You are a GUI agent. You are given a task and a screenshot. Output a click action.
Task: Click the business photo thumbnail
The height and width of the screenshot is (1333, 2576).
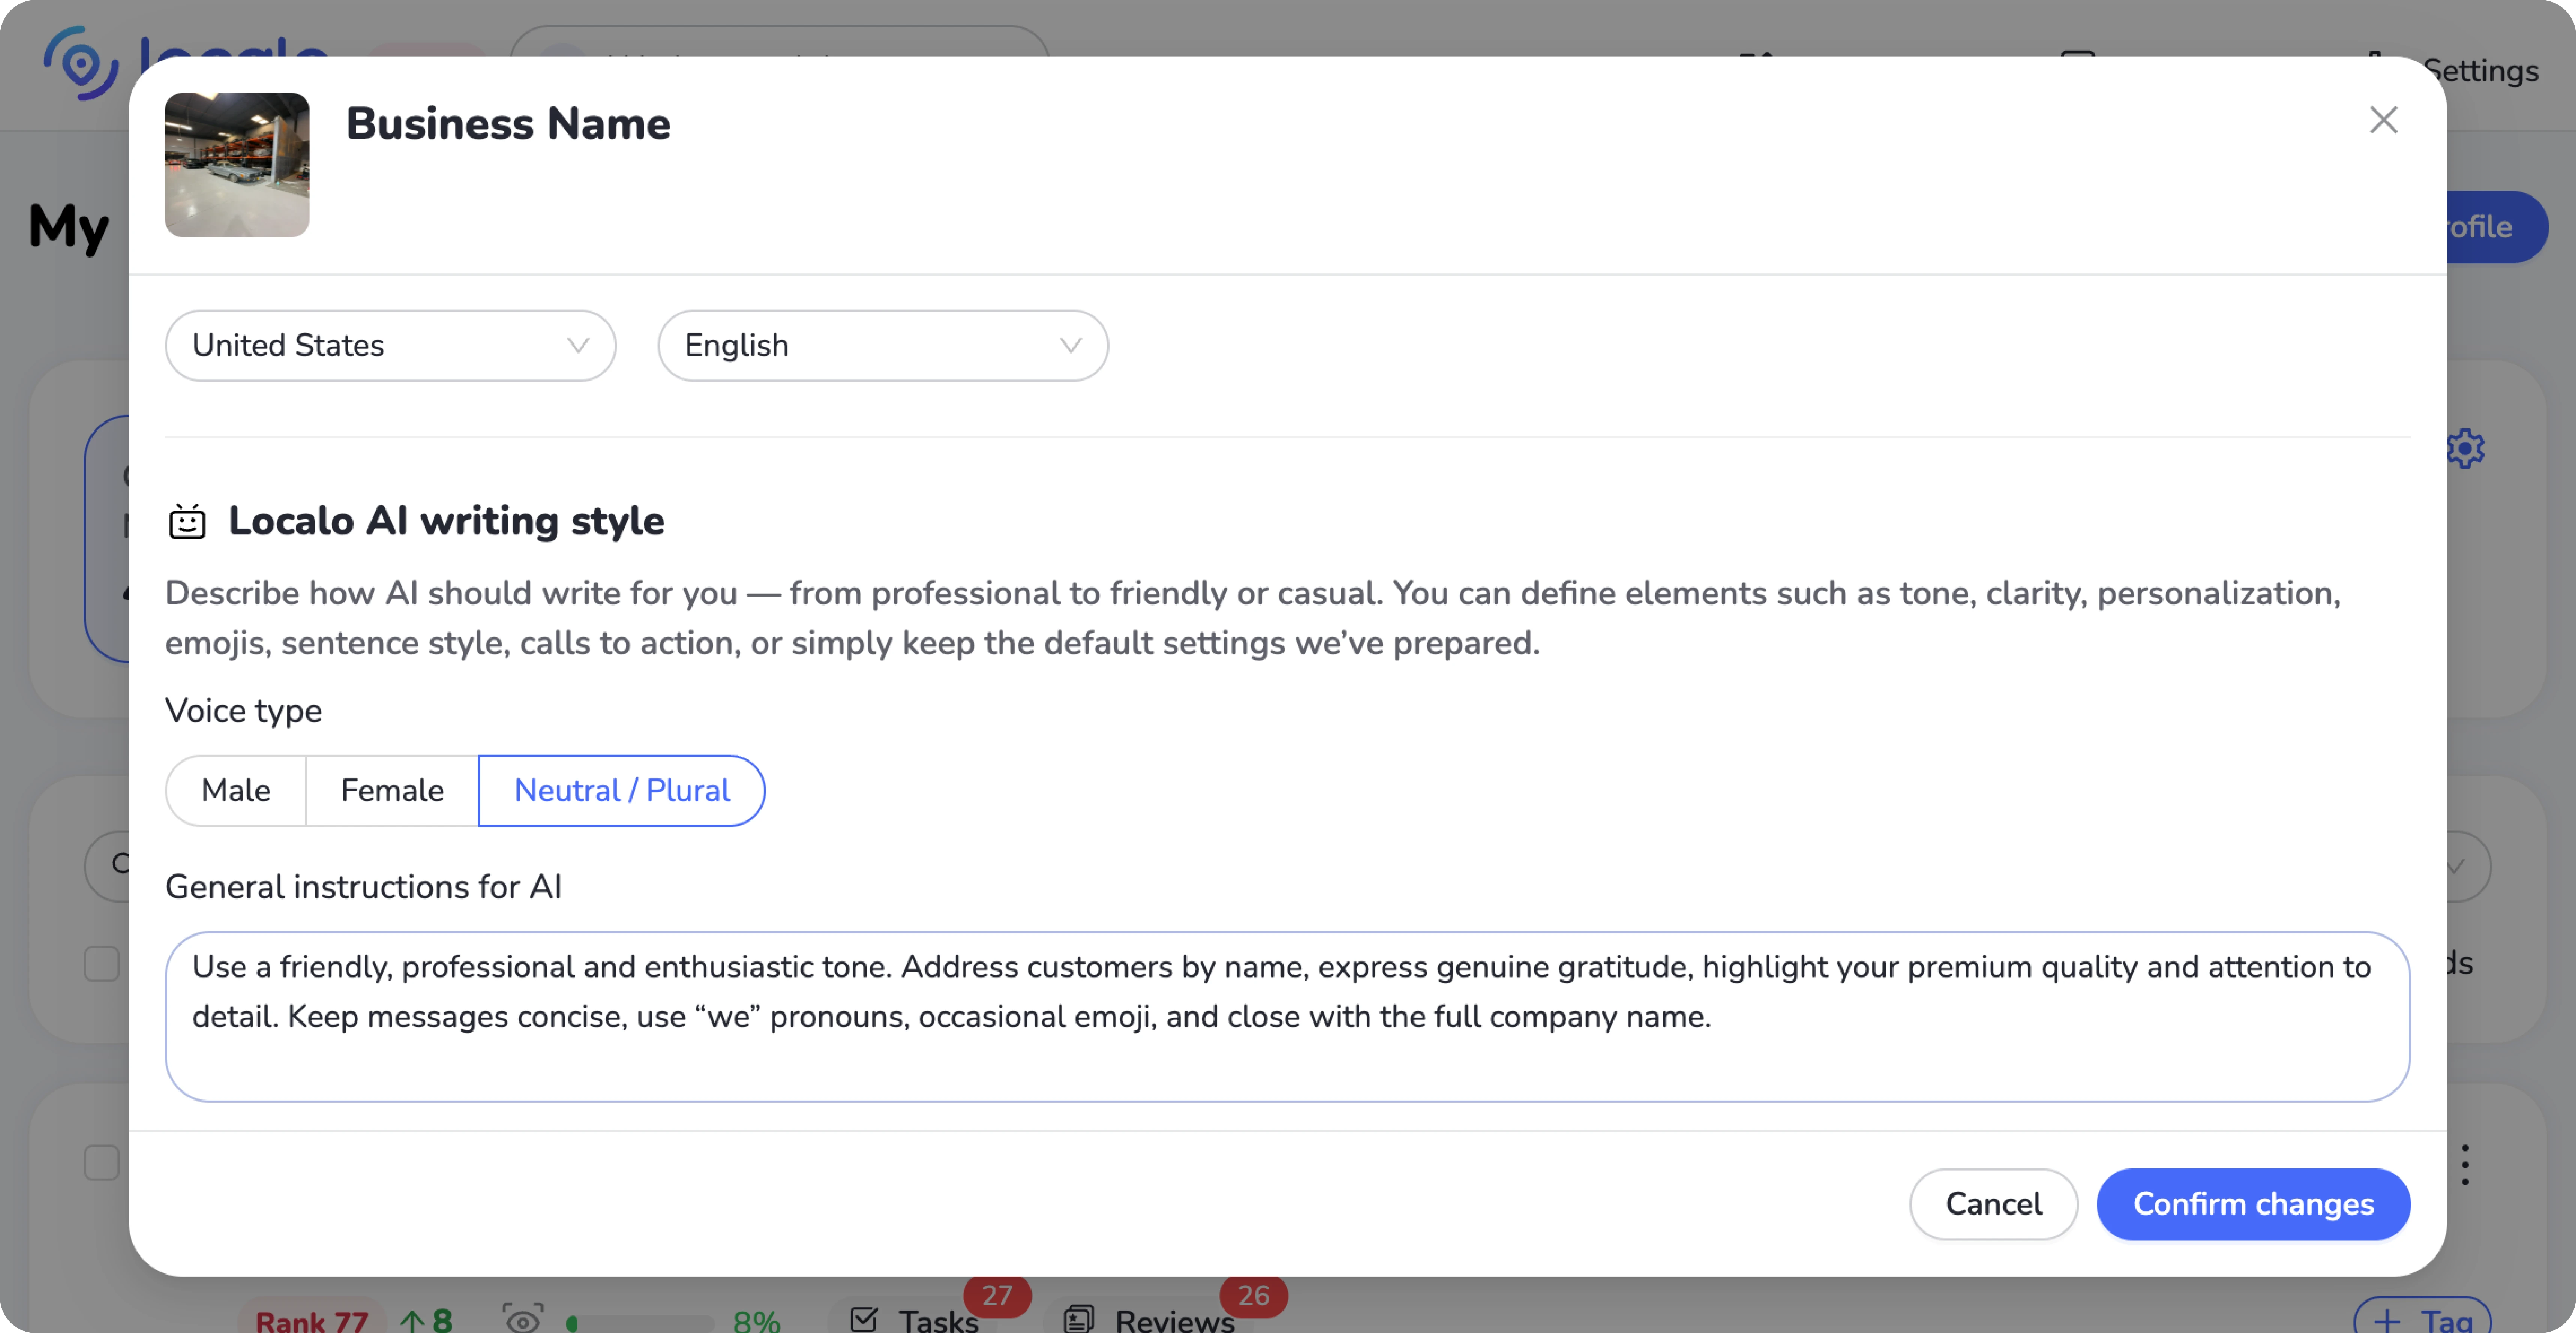[237, 165]
